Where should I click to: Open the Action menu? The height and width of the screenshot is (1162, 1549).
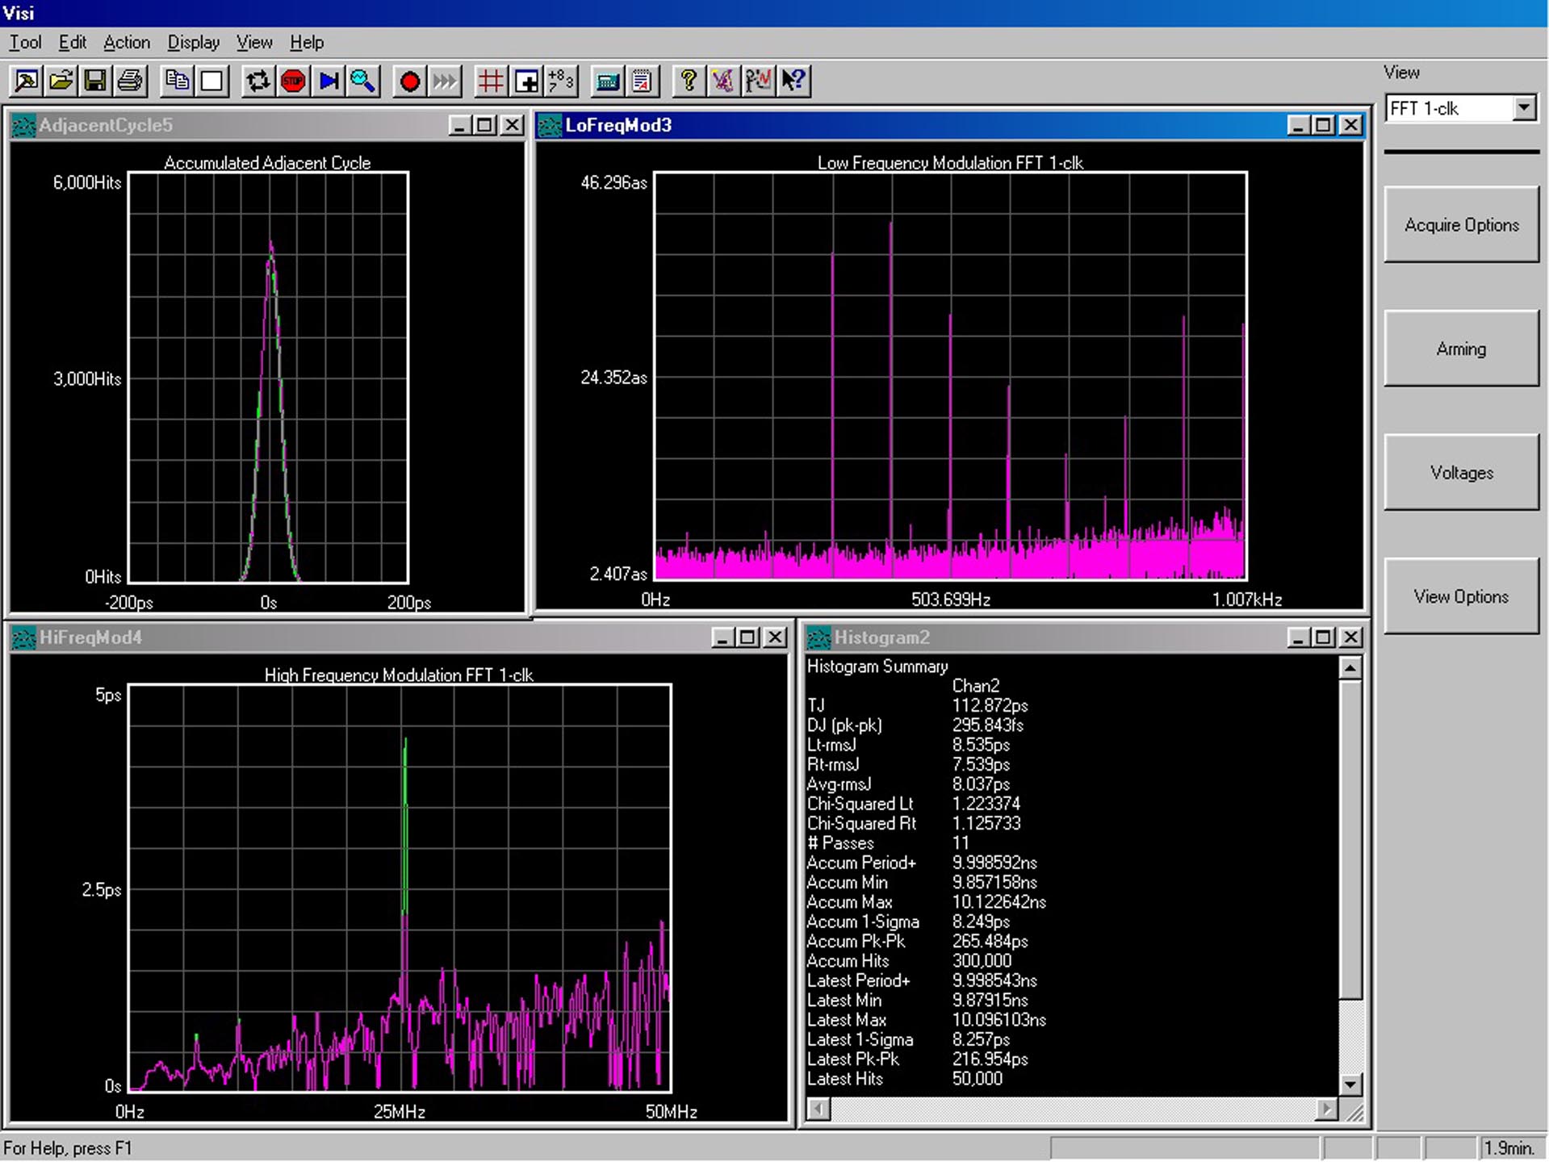(x=127, y=42)
